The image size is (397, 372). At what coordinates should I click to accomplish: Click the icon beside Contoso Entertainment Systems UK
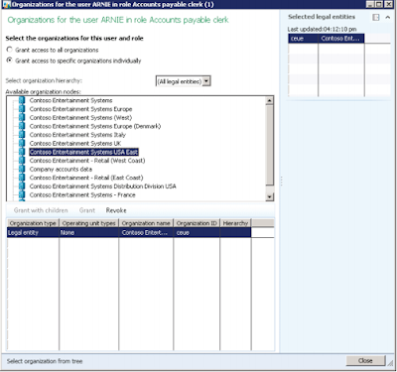[22, 143]
